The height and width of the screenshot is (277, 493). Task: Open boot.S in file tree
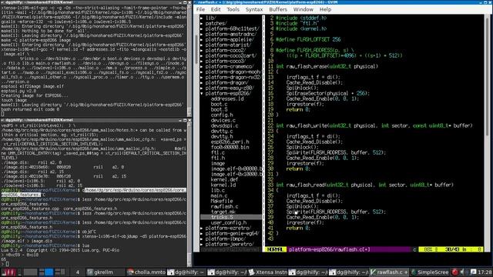click(219, 109)
